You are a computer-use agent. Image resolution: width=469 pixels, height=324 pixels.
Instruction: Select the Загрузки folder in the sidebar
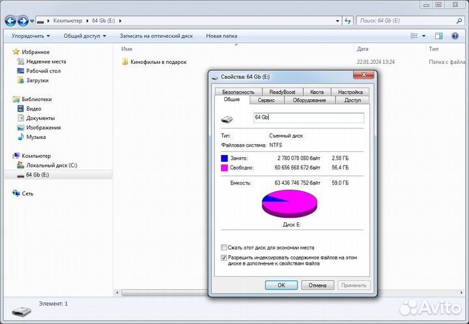(38, 80)
